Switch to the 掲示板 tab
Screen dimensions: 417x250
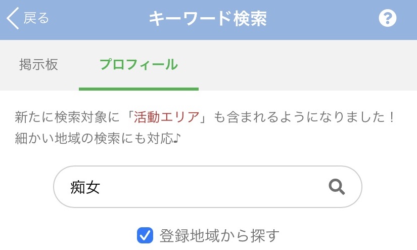[x=38, y=65]
